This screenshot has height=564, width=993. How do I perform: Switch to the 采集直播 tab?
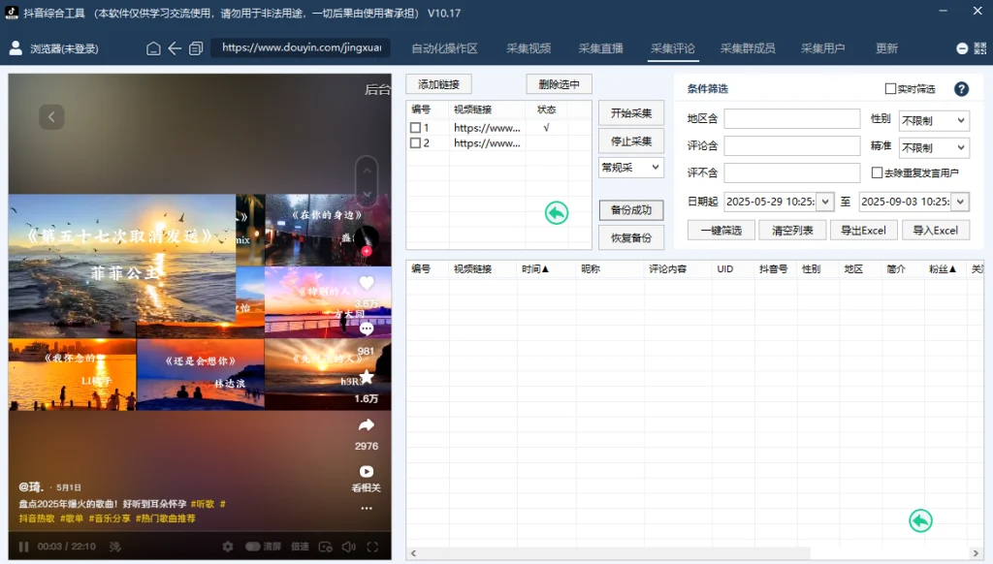[601, 48]
